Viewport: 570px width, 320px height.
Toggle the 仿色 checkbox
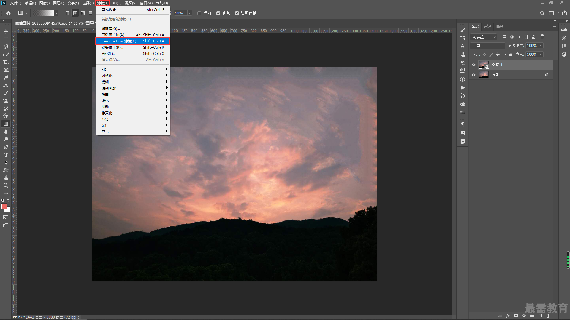[x=218, y=13]
